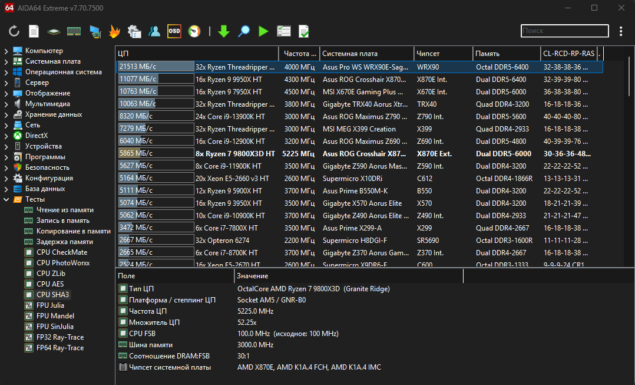Image resolution: width=635 pixels, height=385 pixels.
Task: Start the benchmark with green play icon
Action: (x=264, y=31)
